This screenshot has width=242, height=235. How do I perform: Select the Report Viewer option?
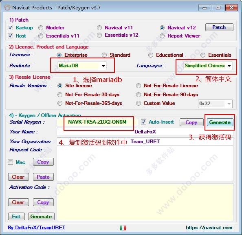pos(162,36)
